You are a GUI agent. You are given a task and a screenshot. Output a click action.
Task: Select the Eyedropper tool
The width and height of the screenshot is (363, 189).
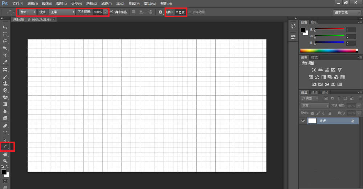5,62
